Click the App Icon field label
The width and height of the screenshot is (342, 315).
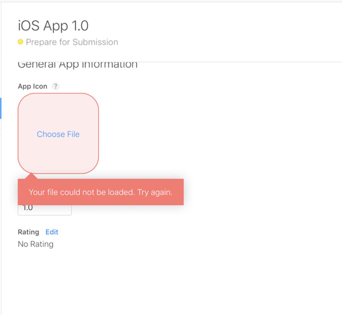[32, 86]
